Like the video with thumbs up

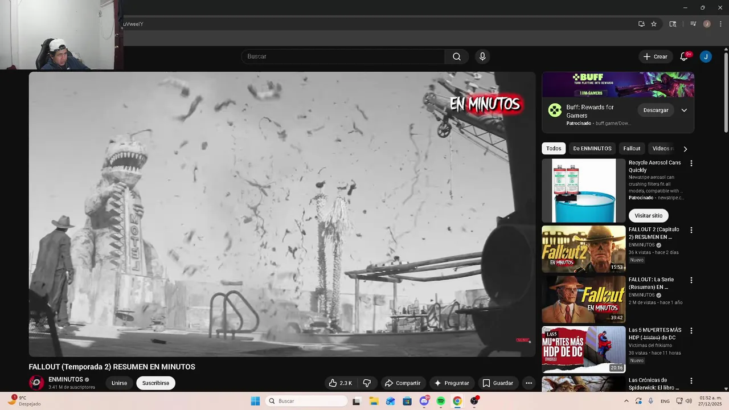[x=340, y=383]
